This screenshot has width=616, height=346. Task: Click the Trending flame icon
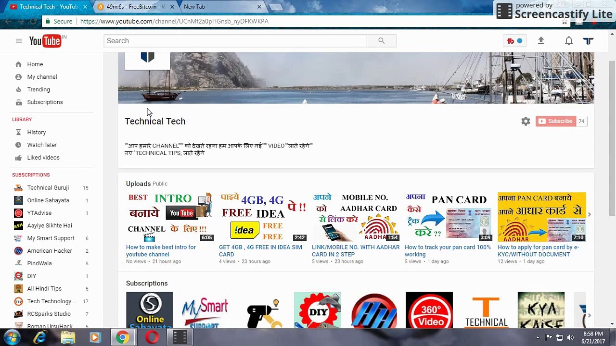[18, 89]
